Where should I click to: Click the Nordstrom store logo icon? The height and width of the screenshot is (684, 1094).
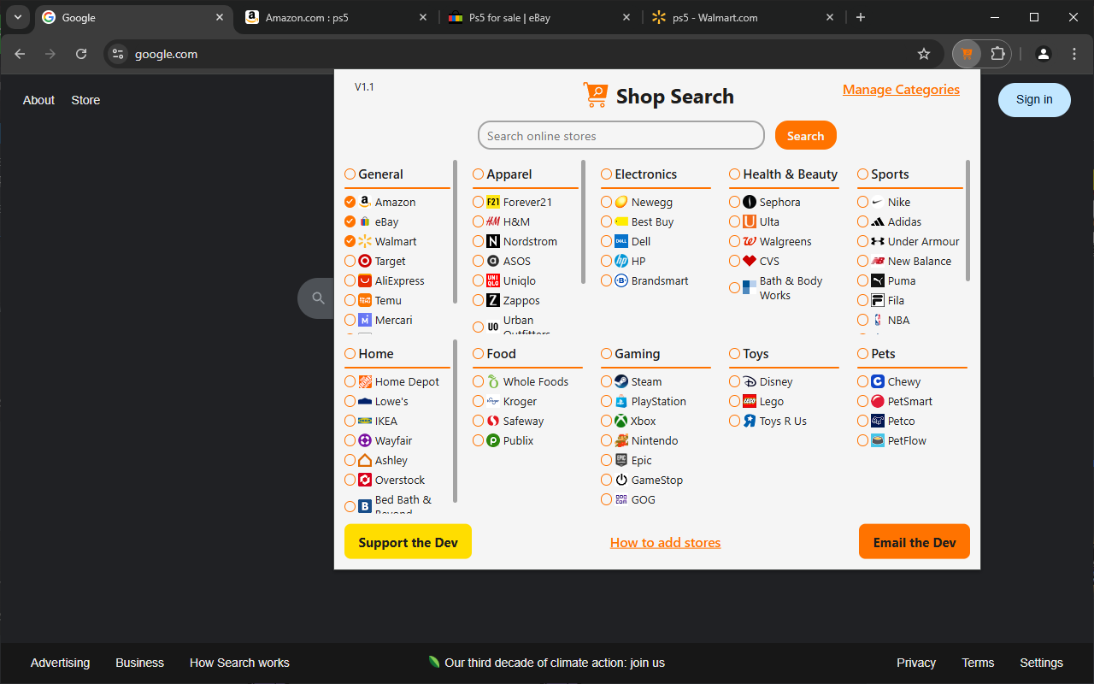493,241
